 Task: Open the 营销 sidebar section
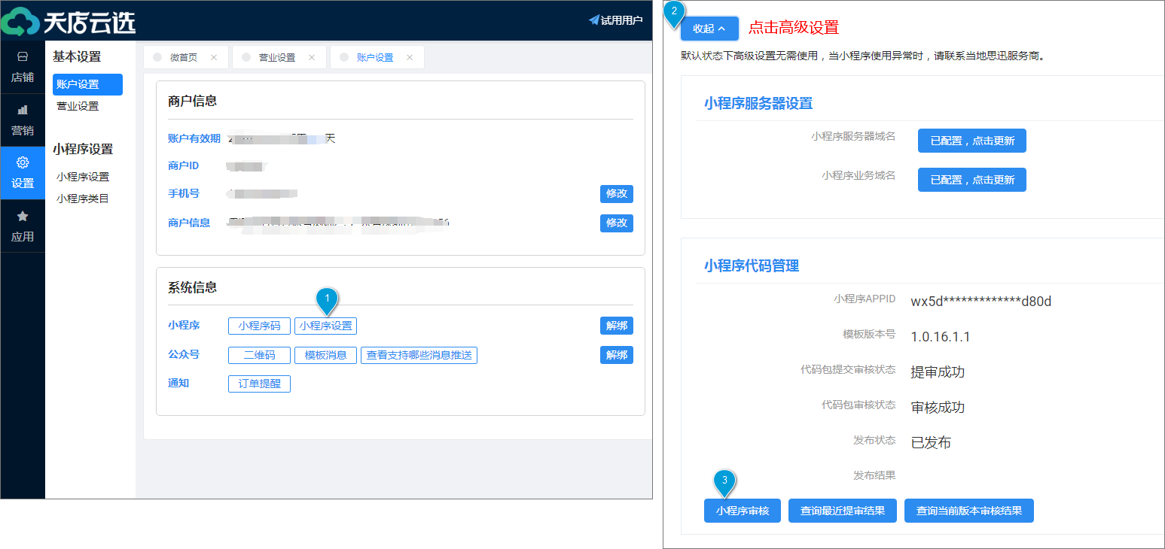point(23,120)
